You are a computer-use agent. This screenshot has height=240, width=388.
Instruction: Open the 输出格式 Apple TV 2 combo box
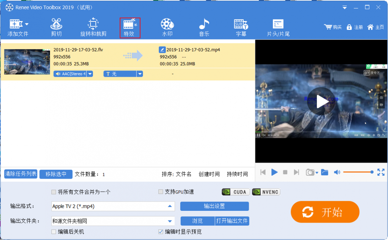pos(113,206)
